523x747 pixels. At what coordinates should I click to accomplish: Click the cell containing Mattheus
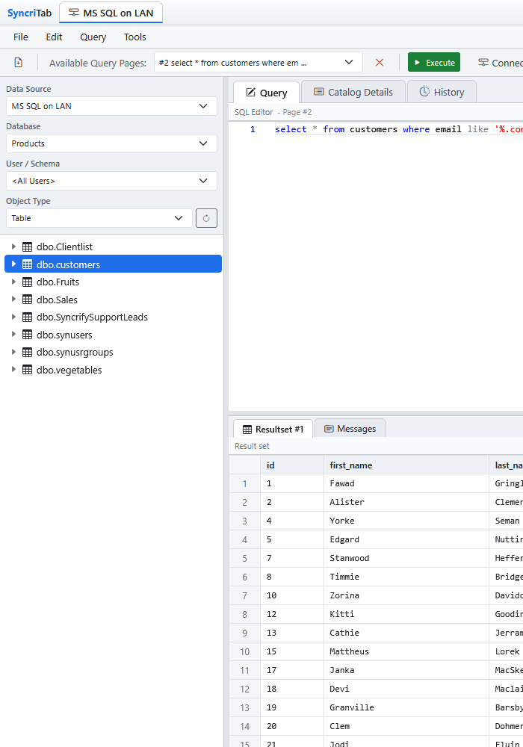tap(406, 651)
